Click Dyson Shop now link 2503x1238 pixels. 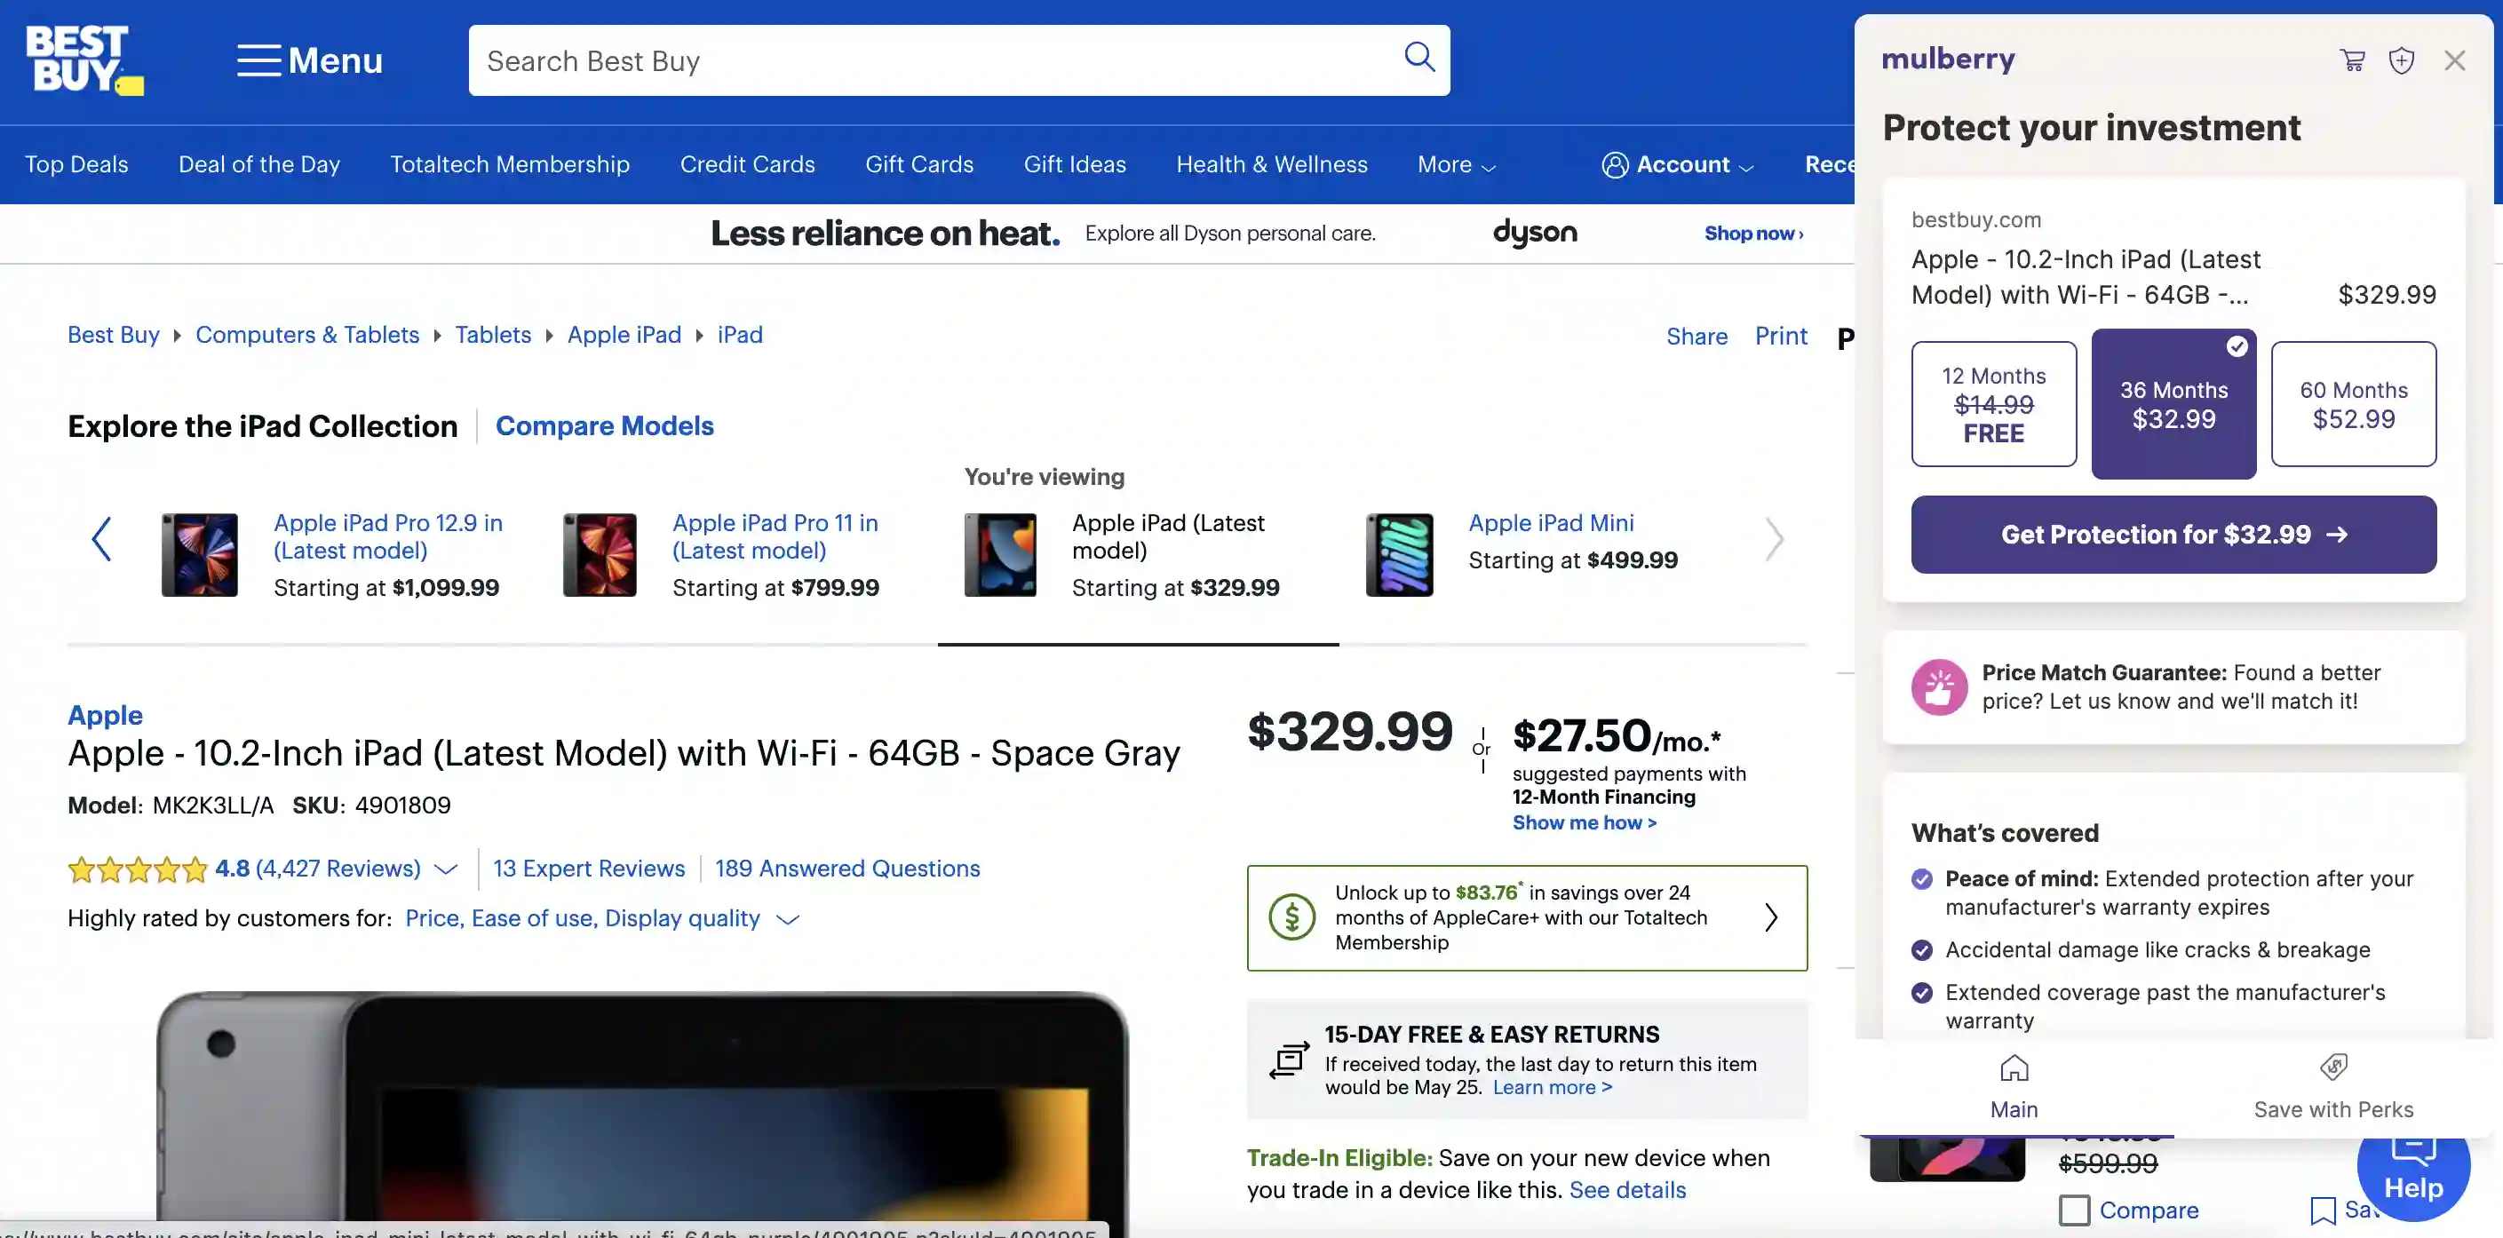(x=1752, y=234)
